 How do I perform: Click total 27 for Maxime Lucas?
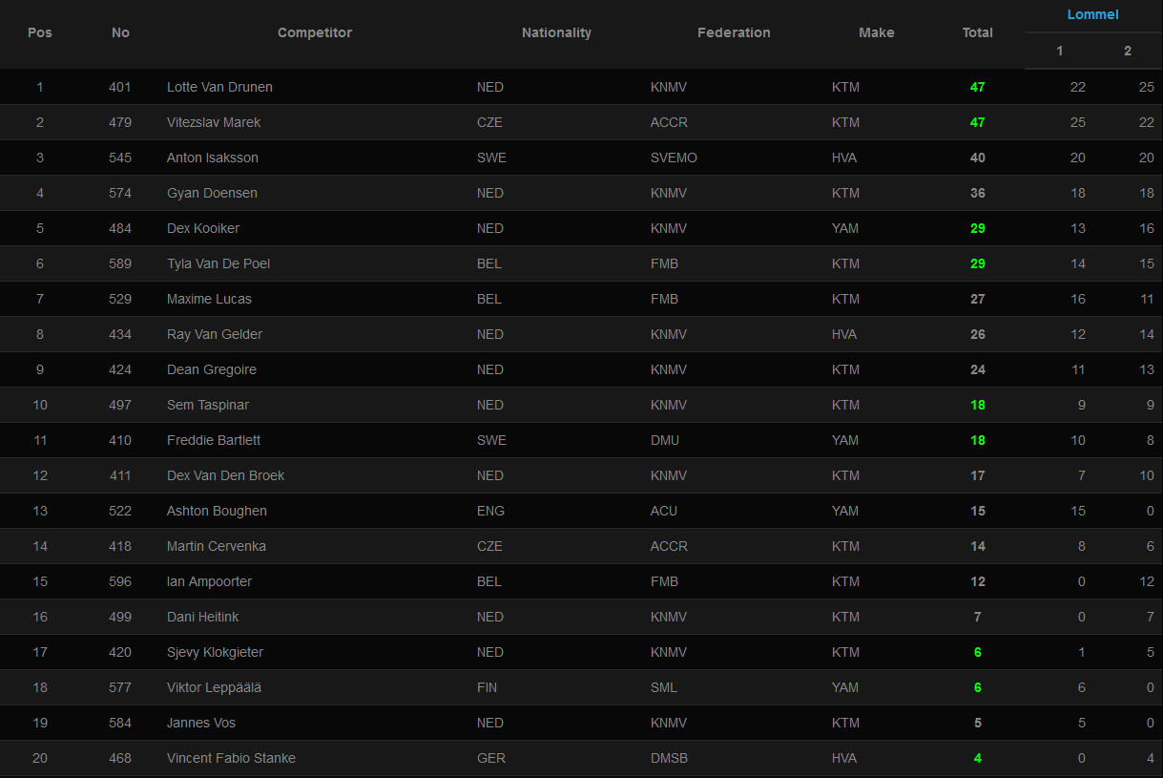coord(978,299)
